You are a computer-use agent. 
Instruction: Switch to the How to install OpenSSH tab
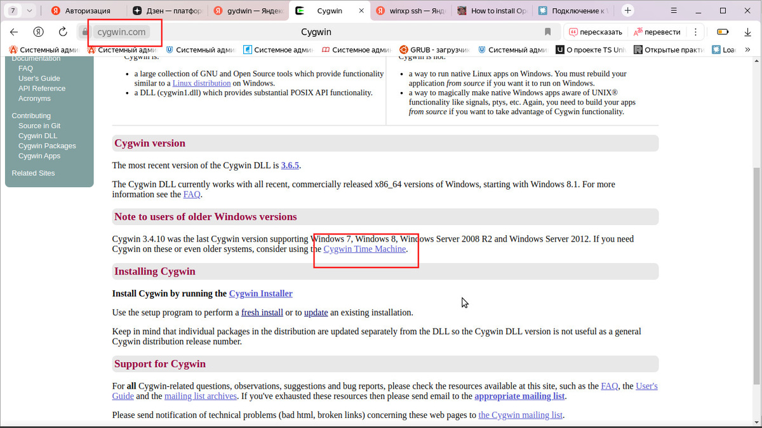pyautogui.click(x=491, y=11)
